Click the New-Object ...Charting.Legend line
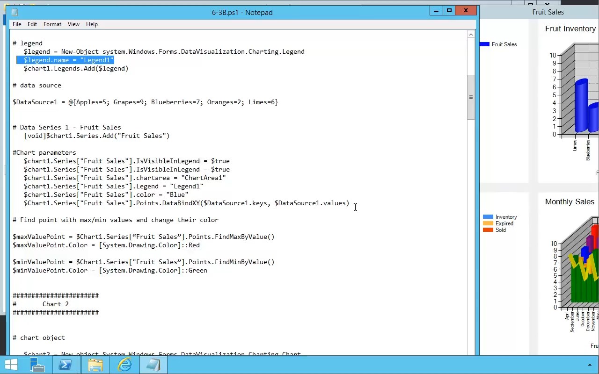Viewport: 599px width, 374px height. pyautogui.click(x=164, y=51)
